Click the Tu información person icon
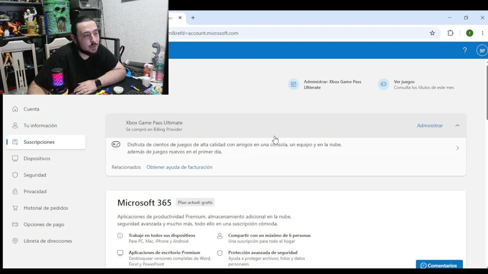This screenshot has width=488, height=274. (x=15, y=126)
